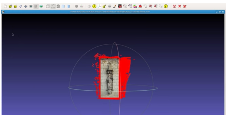Image resolution: width=226 pixels, height=115 pixels.
Task: Toggle bounding box render mode (cube icon)
Action: 48,6
